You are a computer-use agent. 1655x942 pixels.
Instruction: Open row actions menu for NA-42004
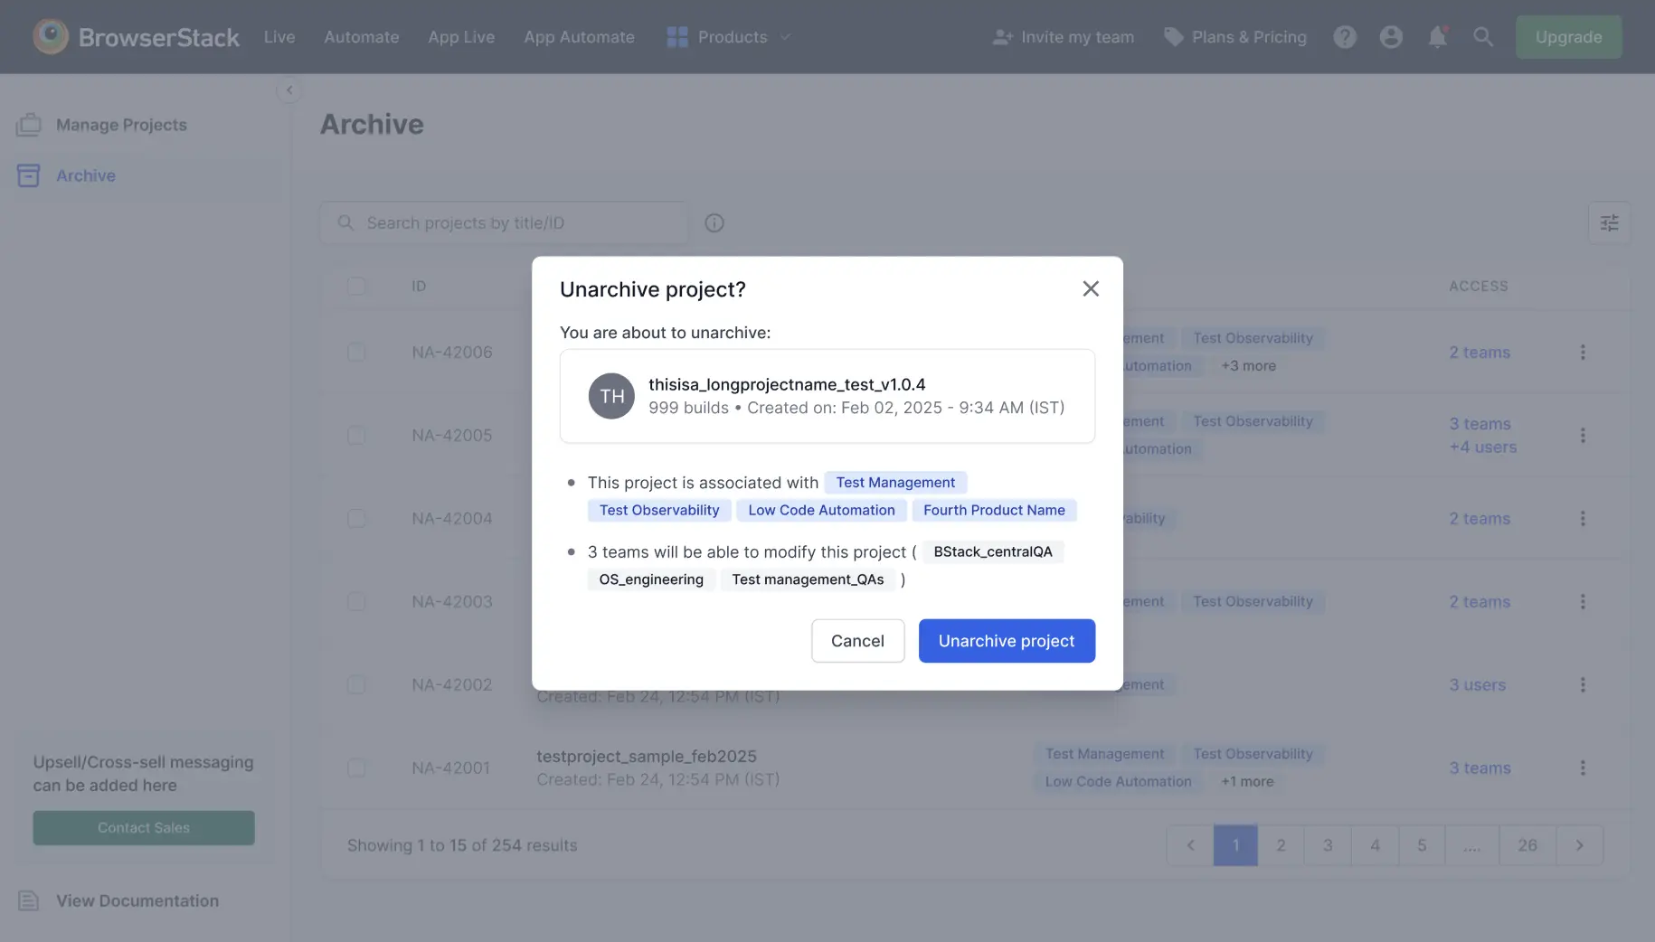1583,519
